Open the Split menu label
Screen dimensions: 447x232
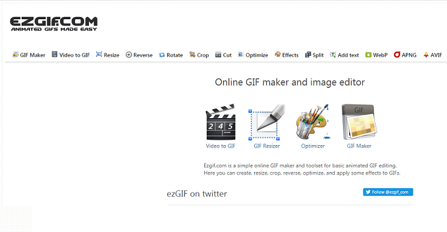(318, 55)
